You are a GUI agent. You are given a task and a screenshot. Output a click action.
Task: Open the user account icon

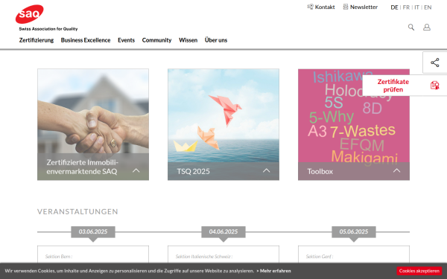[x=426, y=27]
